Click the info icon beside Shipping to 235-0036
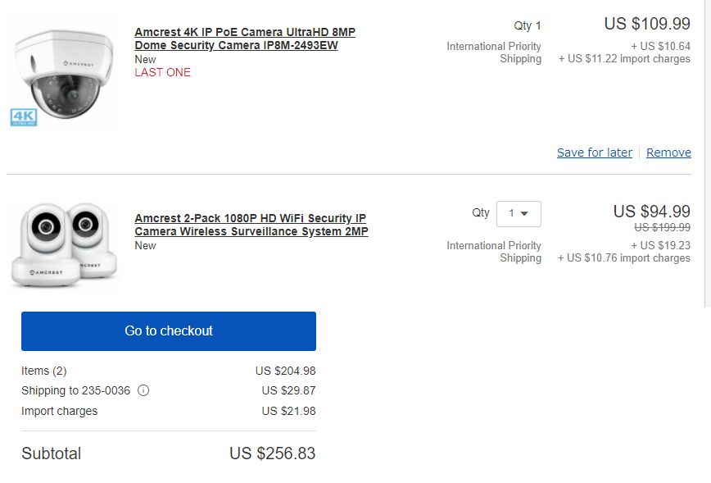 pyautogui.click(x=143, y=391)
